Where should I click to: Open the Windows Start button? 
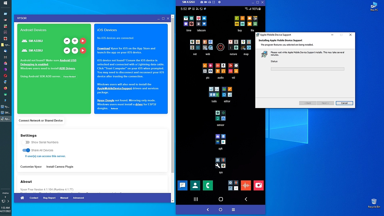pyautogui.click(x=5, y=3)
